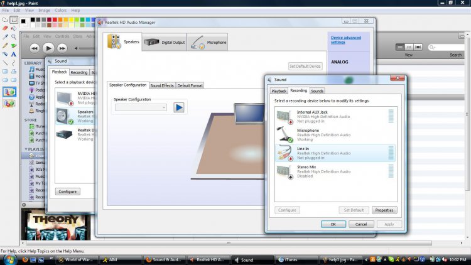Expand hidden Quick Launch icons chevron

[51, 258]
